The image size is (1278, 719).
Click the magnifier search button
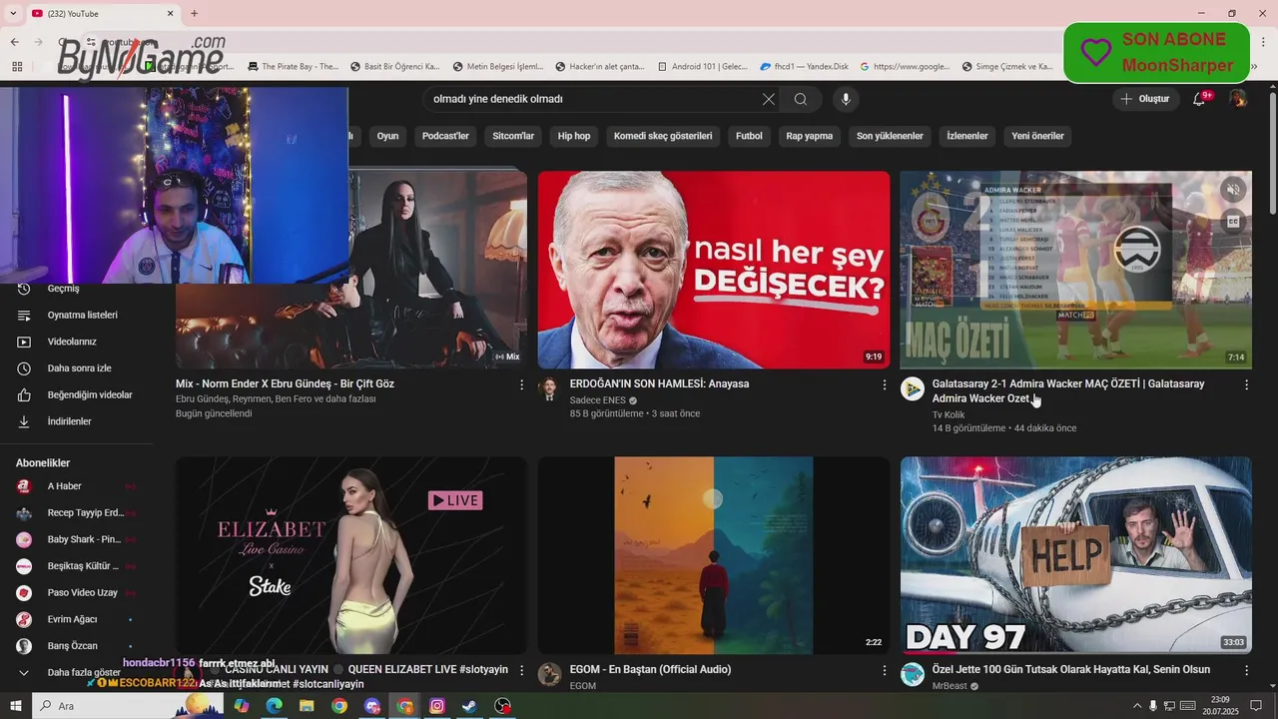click(x=801, y=99)
